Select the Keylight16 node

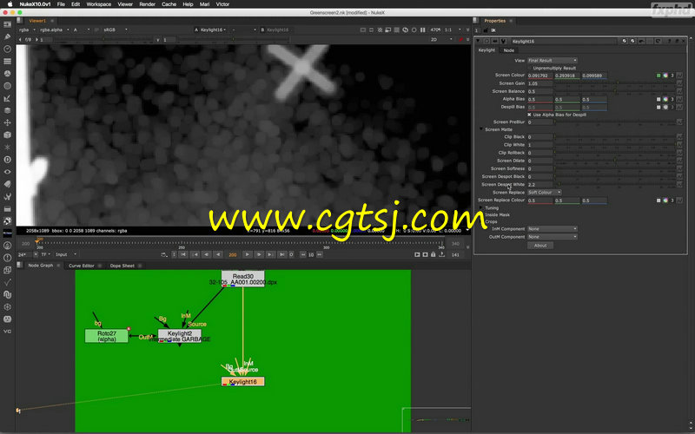click(x=243, y=382)
